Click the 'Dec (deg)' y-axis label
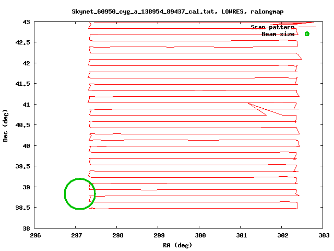This screenshot has height=251, width=334. 6,125
